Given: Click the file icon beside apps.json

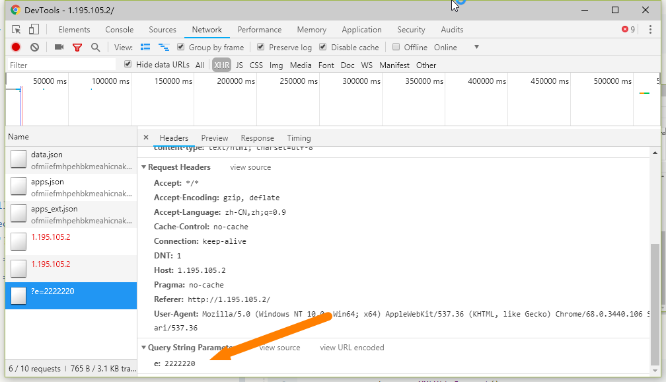Looking at the screenshot, I should [18, 186].
